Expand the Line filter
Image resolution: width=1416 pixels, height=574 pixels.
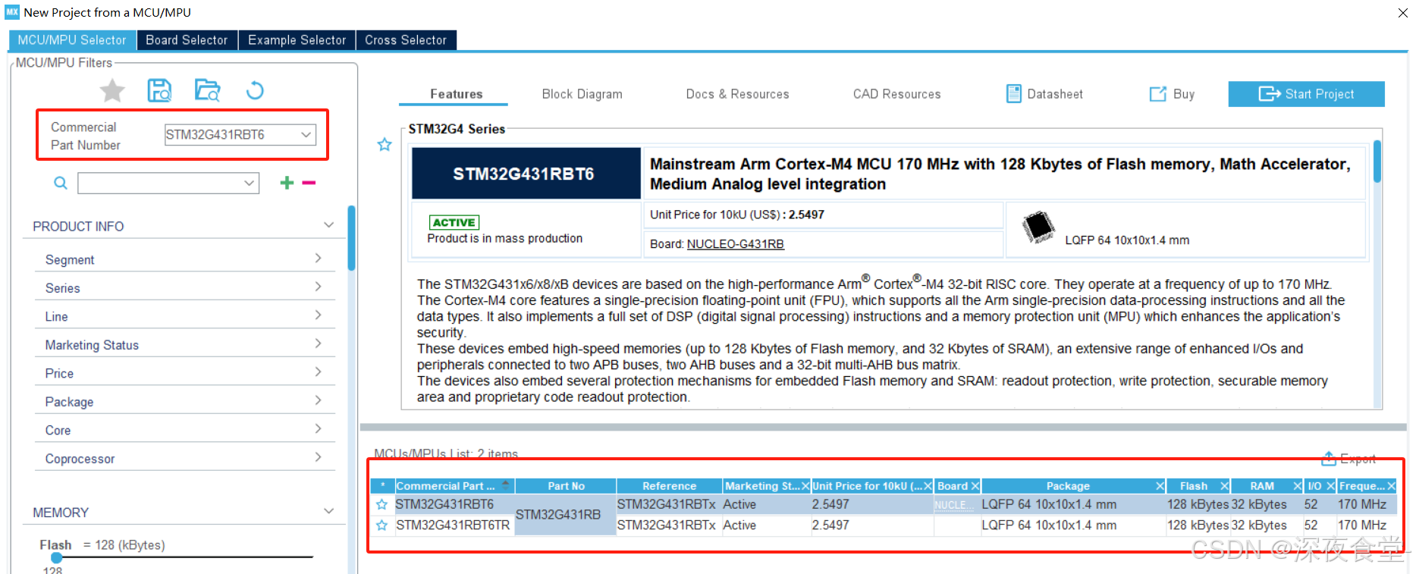coord(319,315)
